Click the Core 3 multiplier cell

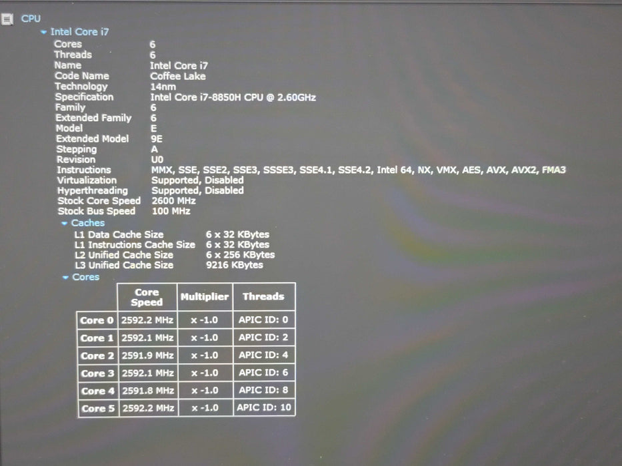205,373
